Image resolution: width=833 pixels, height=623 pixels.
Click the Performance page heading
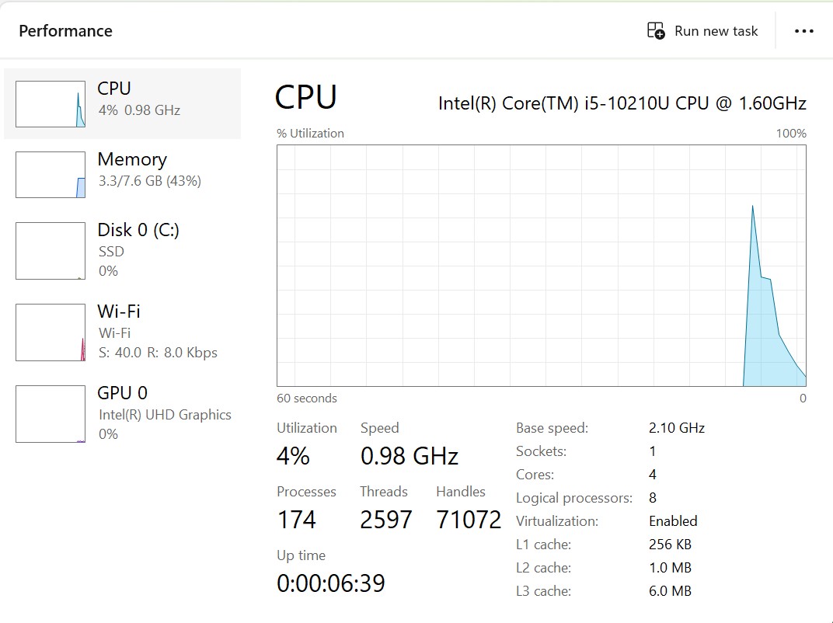point(65,31)
